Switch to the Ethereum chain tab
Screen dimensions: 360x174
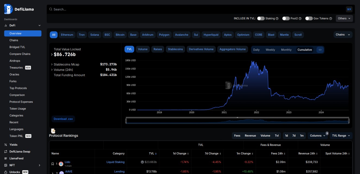point(67,35)
